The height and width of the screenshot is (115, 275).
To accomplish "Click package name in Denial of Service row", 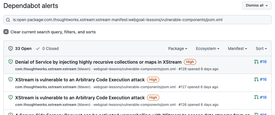I will 46,69.
